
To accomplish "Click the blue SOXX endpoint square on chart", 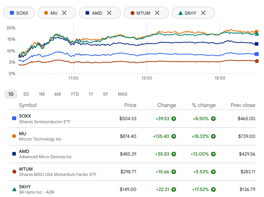I will [256, 54].
